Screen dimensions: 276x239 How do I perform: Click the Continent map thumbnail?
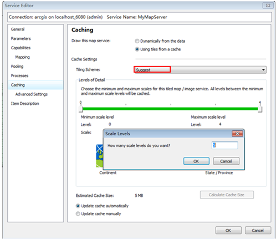(x=99, y=156)
